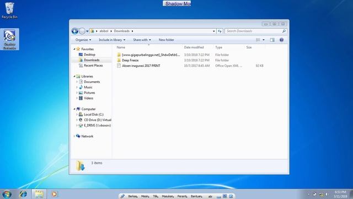This screenshot has height=199, width=353.
Task: Open recent pages dropdown next to forward arrow
Action: coord(87,32)
